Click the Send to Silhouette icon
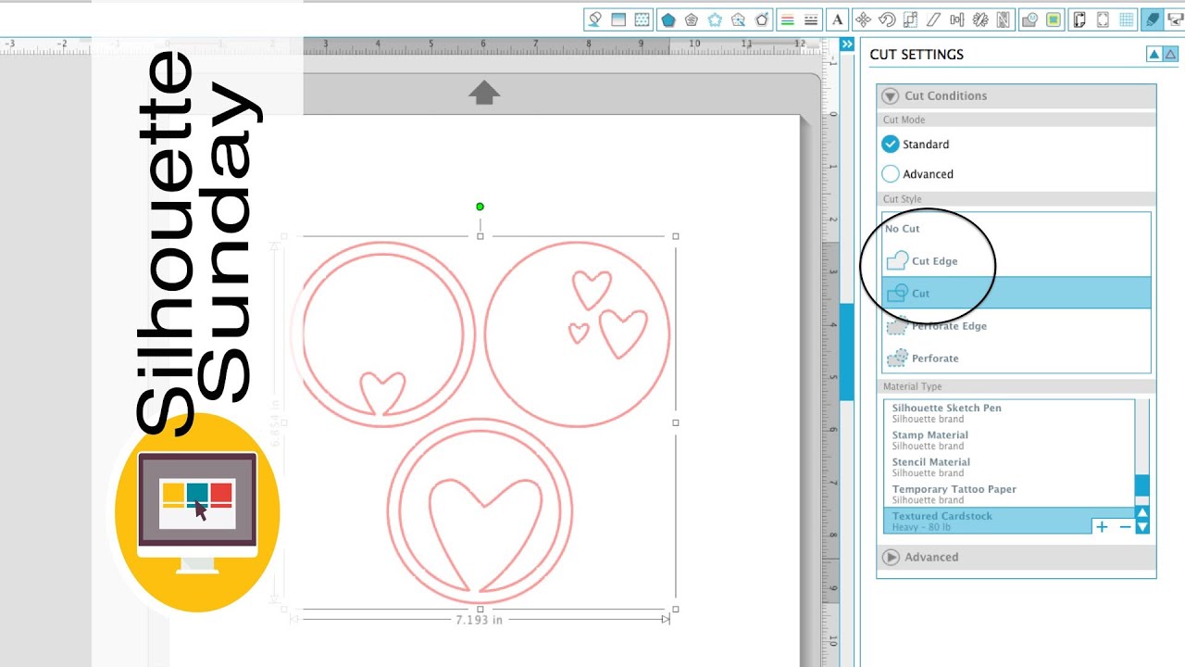This screenshot has width=1185, height=667. tap(1174, 19)
